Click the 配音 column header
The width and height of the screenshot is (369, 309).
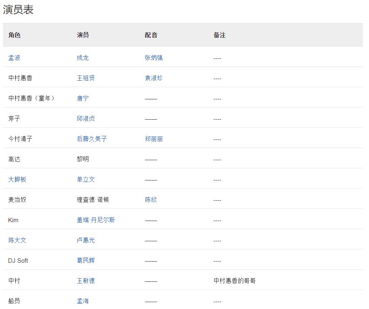pyautogui.click(x=150, y=35)
